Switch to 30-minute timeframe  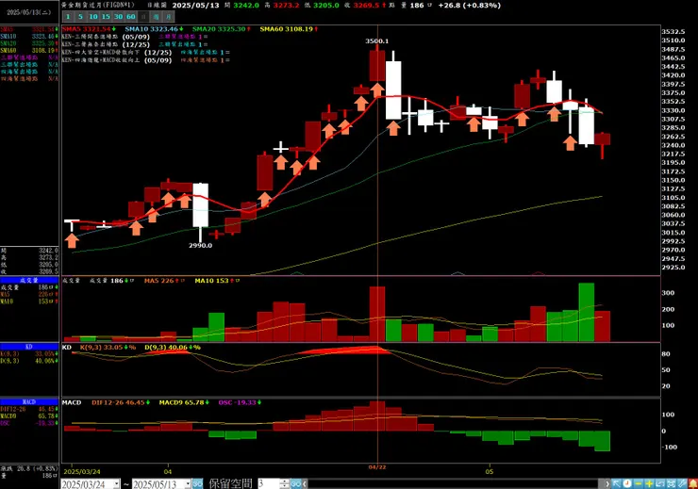(118, 16)
